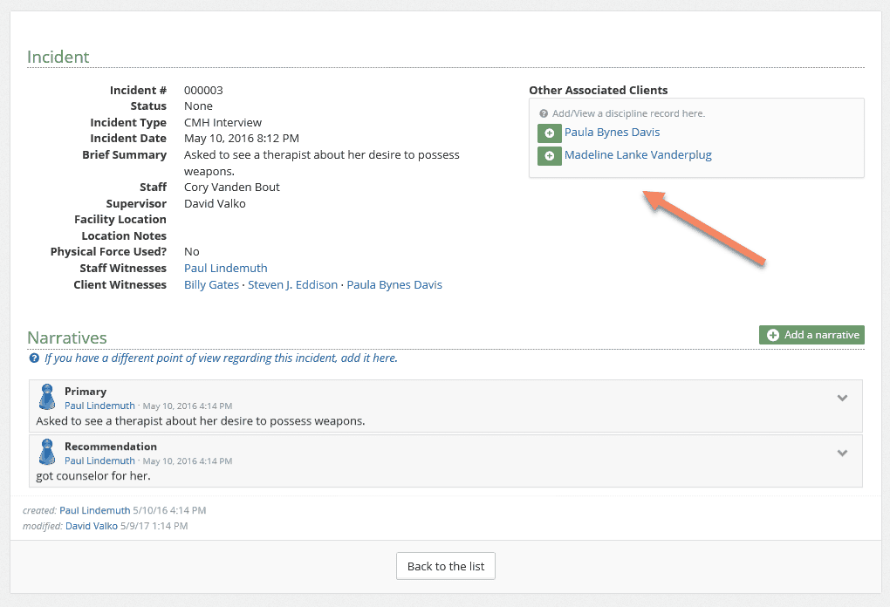The height and width of the screenshot is (607, 890).
Task: Expand the Primary narrative chevron
Action: 842,399
